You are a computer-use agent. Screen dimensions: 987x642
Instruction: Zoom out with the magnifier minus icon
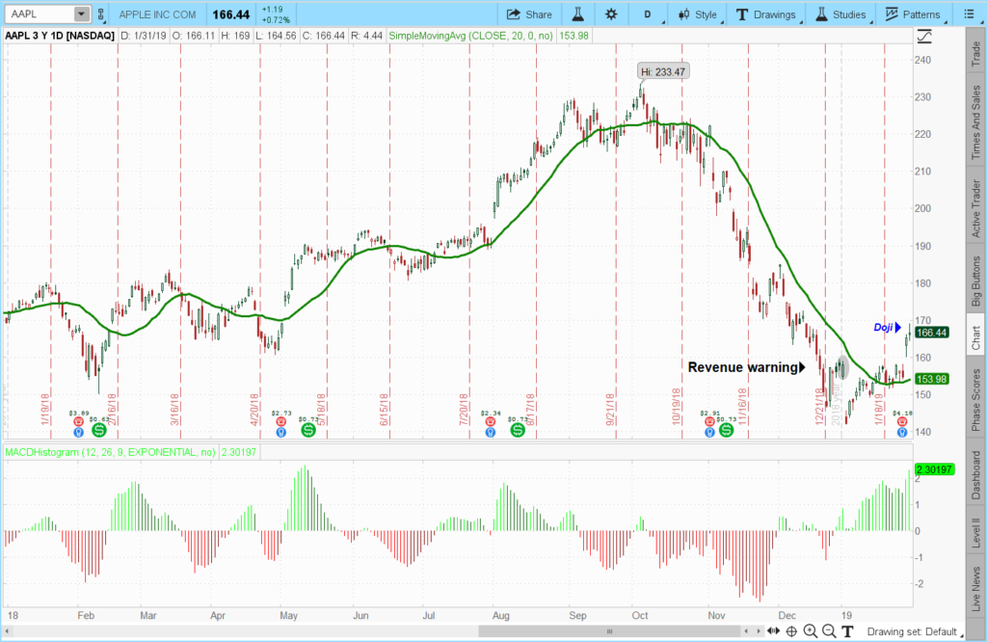[x=829, y=631]
